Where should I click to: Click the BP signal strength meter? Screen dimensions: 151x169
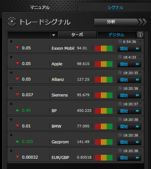(x=104, y=111)
